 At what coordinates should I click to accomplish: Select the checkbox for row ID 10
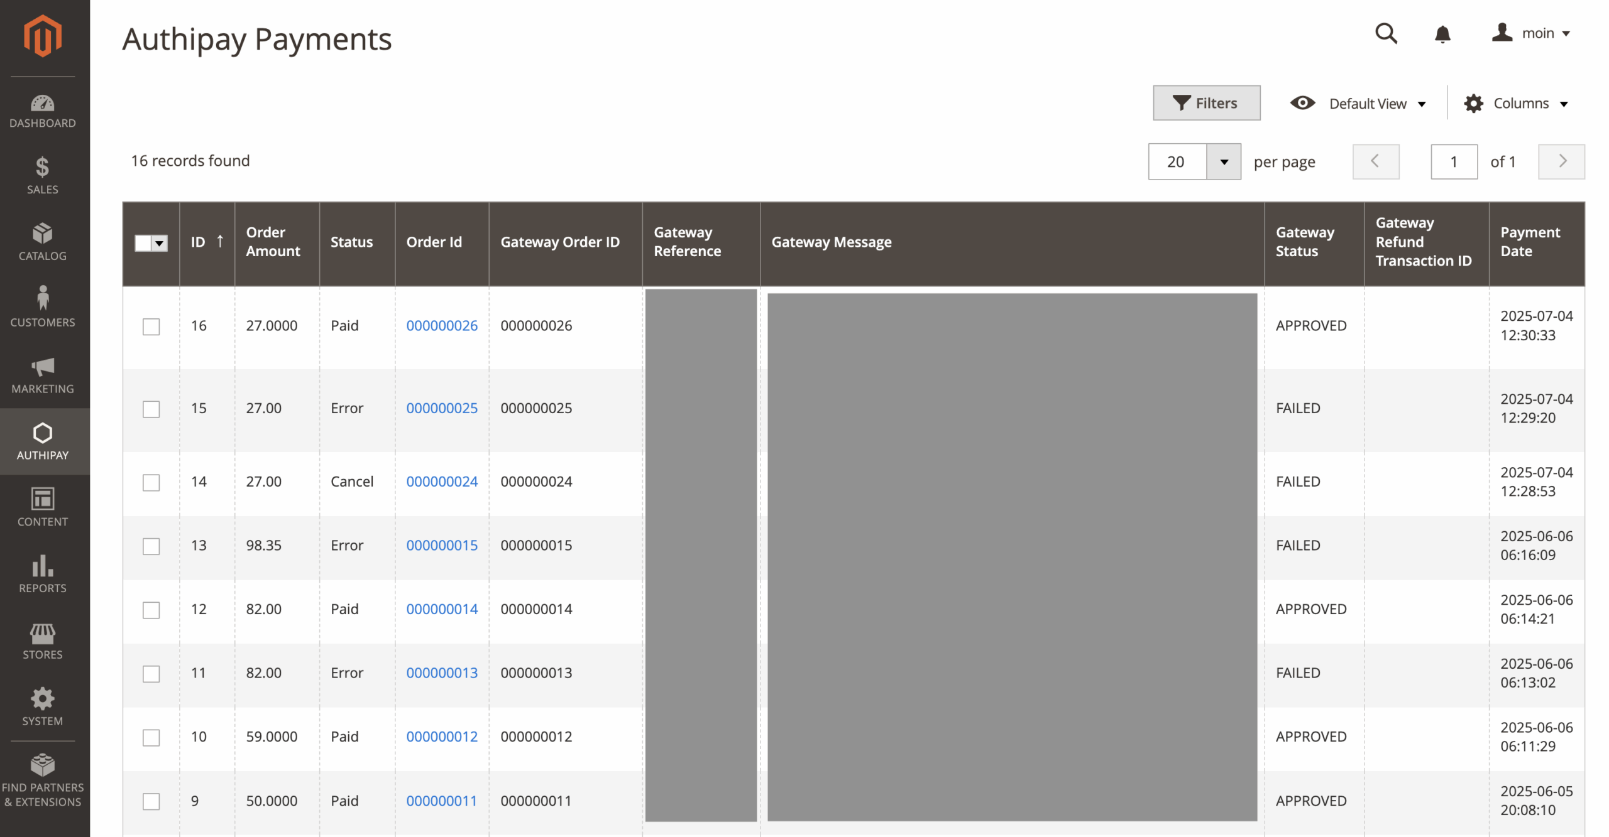pyautogui.click(x=151, y=737)
